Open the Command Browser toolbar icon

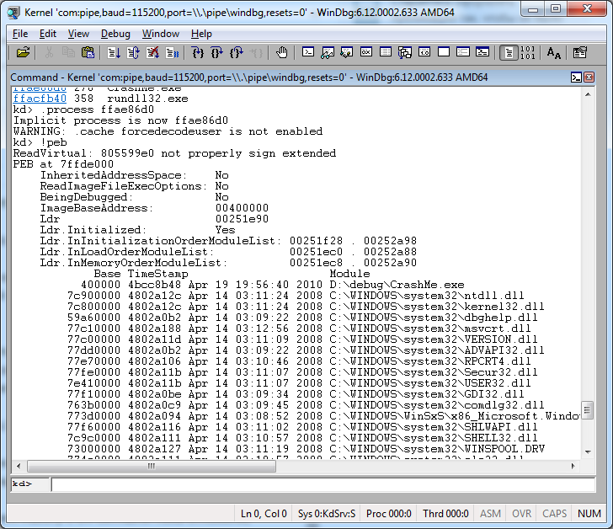point(482,52)
